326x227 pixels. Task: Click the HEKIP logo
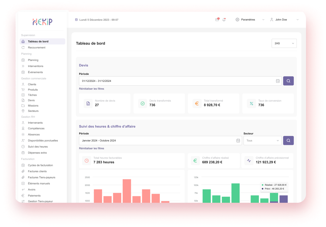point(42,22)
